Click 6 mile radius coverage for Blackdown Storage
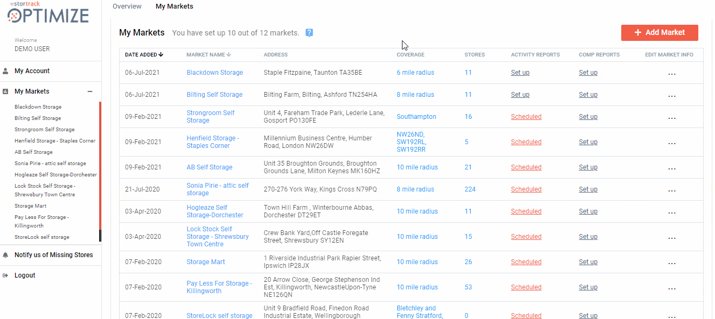This screenshot has height=319, width=715. 415,73
